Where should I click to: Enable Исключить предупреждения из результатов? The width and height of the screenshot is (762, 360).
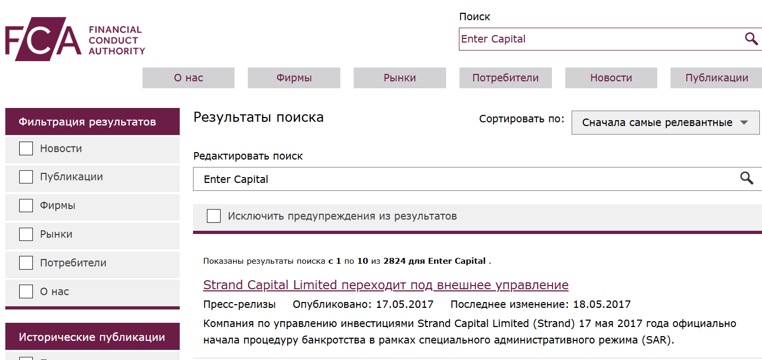tap(213, 216)
